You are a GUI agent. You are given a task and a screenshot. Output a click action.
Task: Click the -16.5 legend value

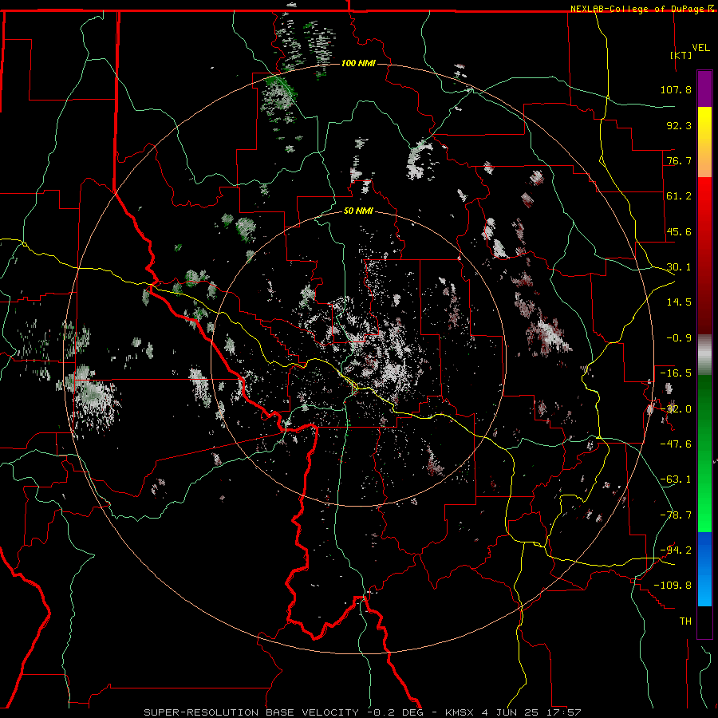click(676, 373)
